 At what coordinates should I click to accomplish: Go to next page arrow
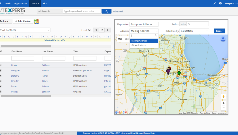coord(108,30)
